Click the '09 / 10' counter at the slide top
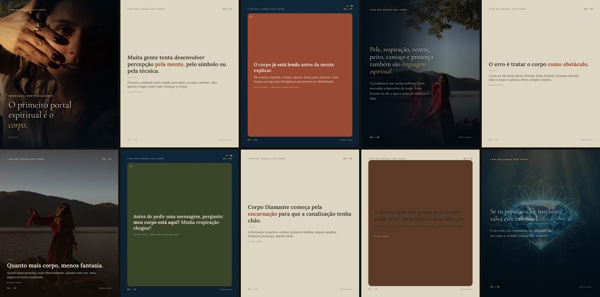Viewport: 600px width, 297px height. 468,158
